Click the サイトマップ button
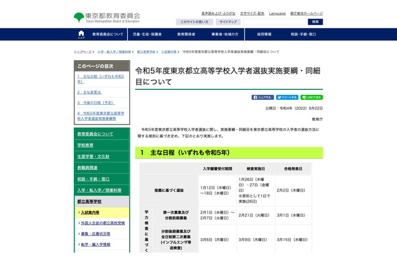 [x=228, y=22]
